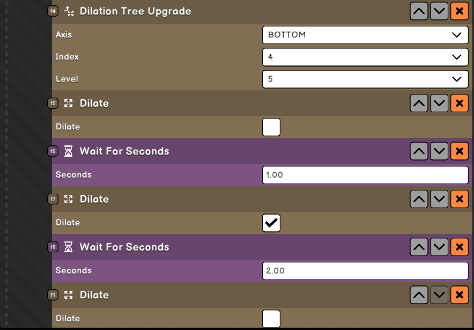Move step 14 Dilation Tree Upgrade up

(x=419, y=12)
